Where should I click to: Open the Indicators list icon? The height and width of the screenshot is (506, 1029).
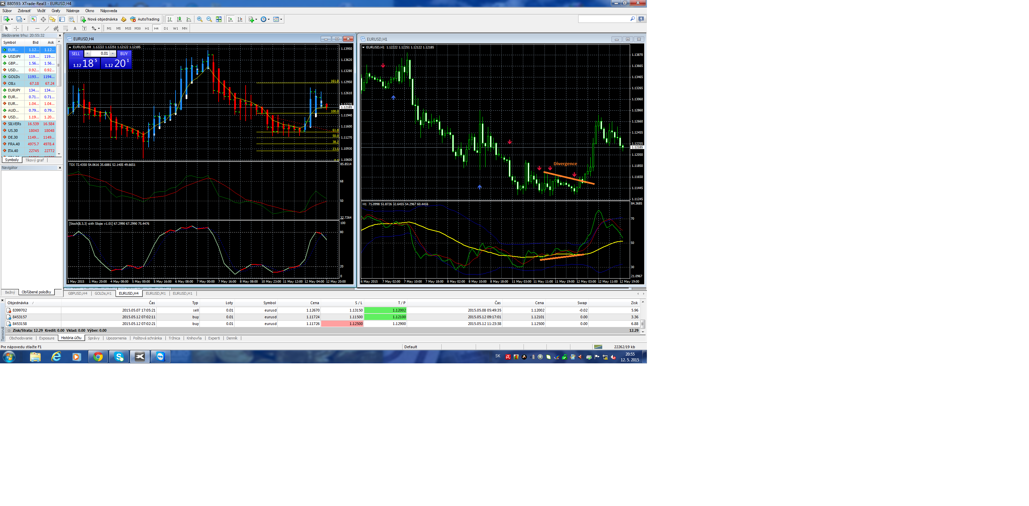[x=252, y=19]
